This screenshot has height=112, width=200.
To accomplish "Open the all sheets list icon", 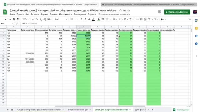I will (x=12, y=110).
